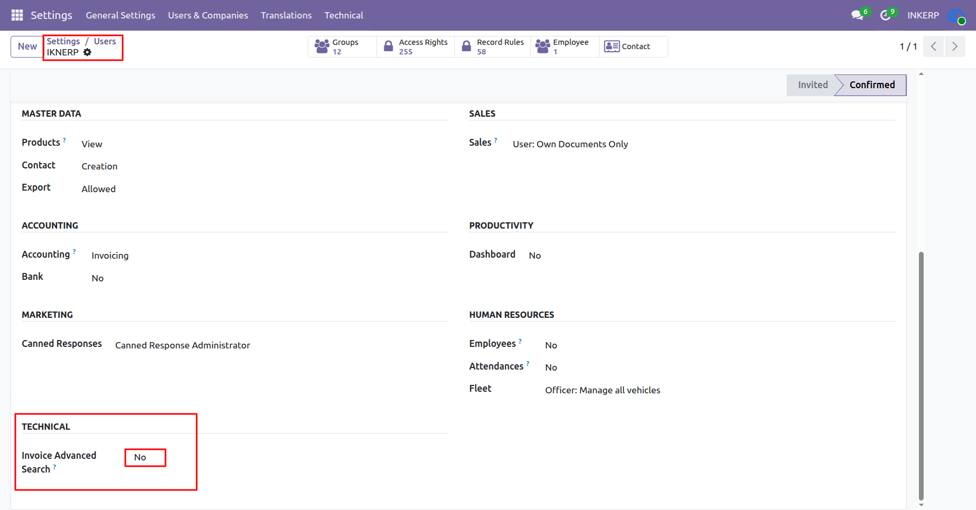This screenshot has width=976, height=510.
Task: Open Translations menu
Action: (x=286, y=15)
